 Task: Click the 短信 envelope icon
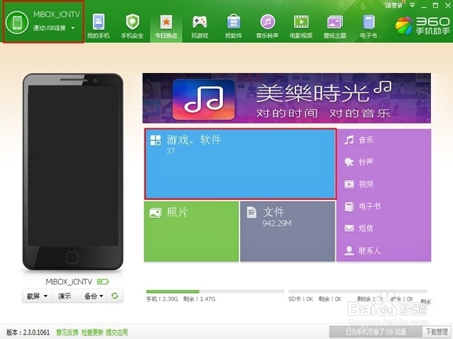[349, 229]
